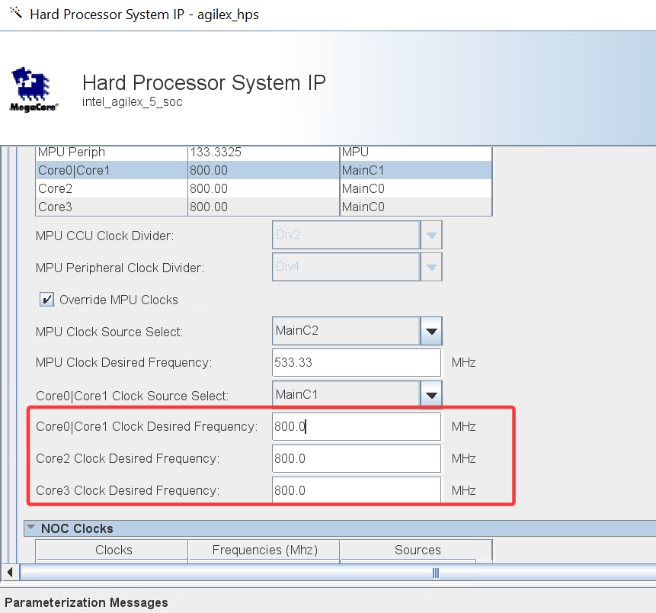The height and width of the screenshot is (613, 656).
Task: Click the MegaCore logo icon
Action: (x=33, y=89)
